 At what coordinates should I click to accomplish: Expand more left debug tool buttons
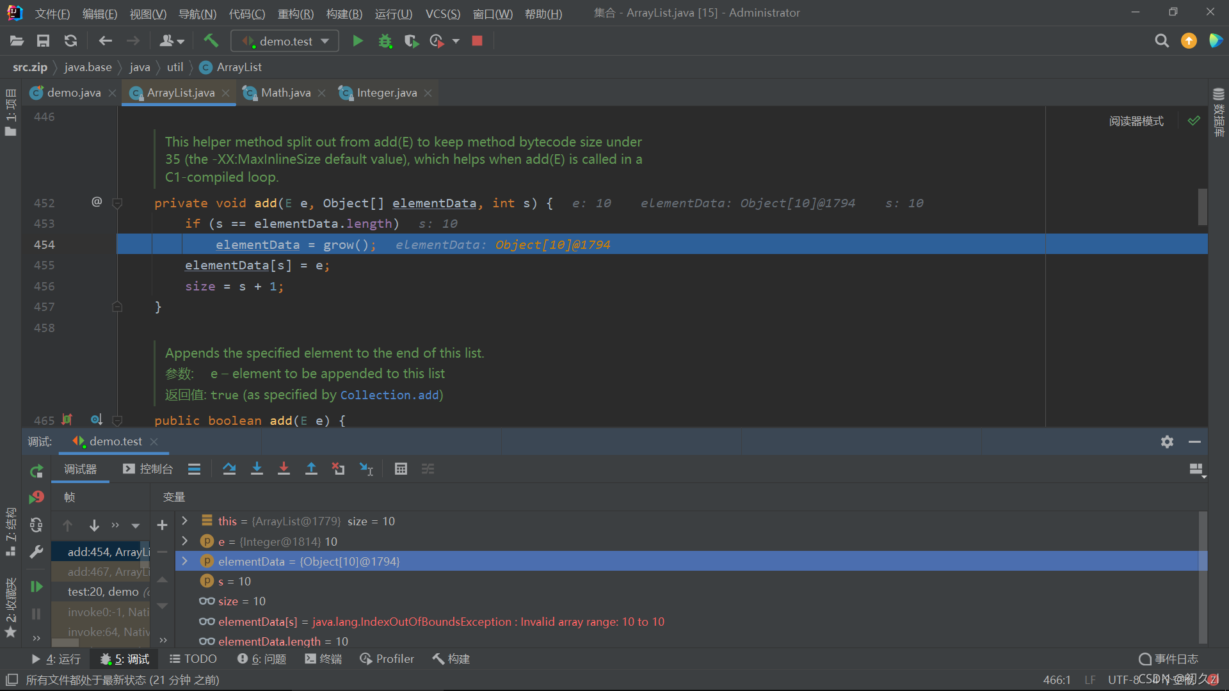pyautogui.click(x=36, y=638)
